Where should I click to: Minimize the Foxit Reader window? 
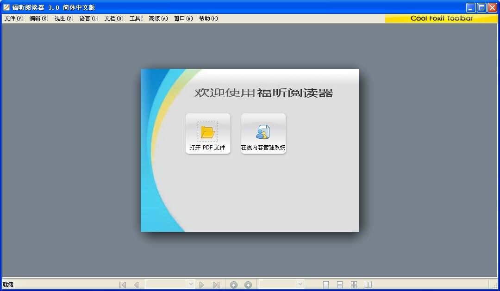[x=471, y=7]
